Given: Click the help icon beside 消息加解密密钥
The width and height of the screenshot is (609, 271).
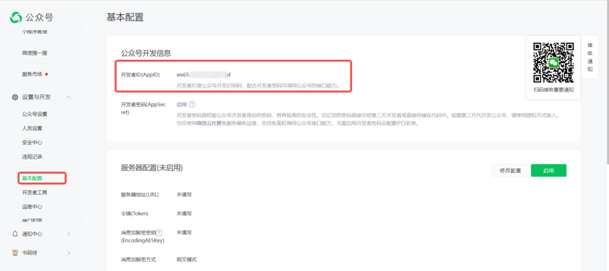Looking at the screenshot, I should click(x=159, y=233).
